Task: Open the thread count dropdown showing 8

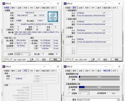Action: tap(84, 93)
